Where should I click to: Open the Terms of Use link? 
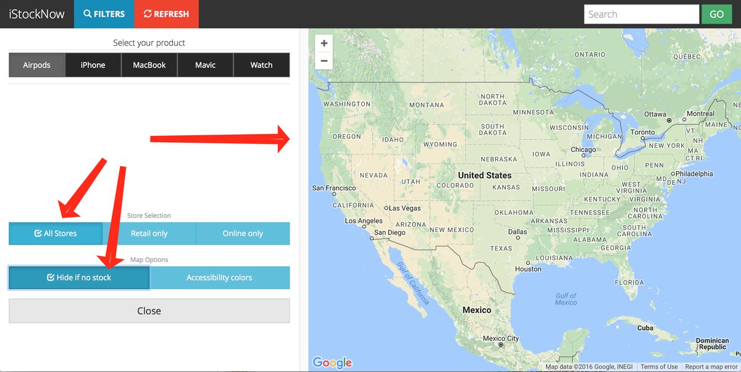659,367
